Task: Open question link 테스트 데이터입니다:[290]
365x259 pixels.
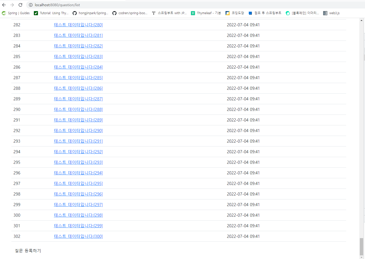Action: [78, 131]
